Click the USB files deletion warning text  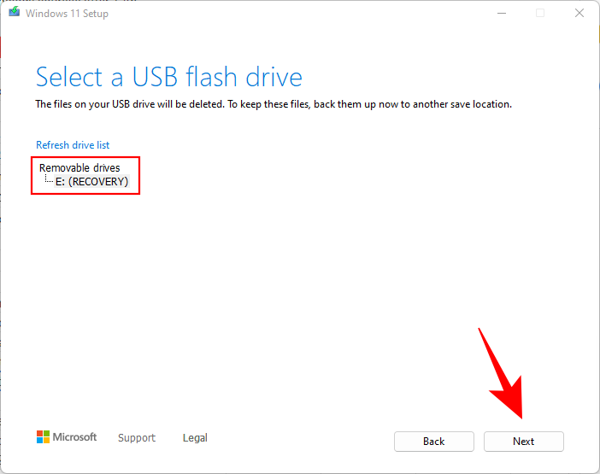point(273,104)
